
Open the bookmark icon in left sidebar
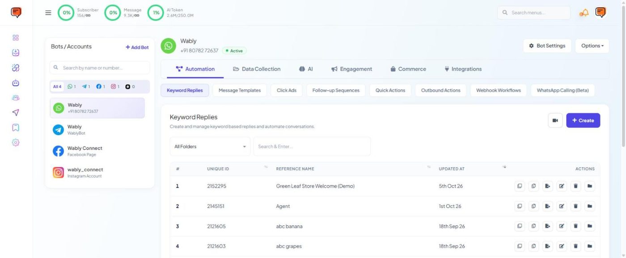pos(16,127)
